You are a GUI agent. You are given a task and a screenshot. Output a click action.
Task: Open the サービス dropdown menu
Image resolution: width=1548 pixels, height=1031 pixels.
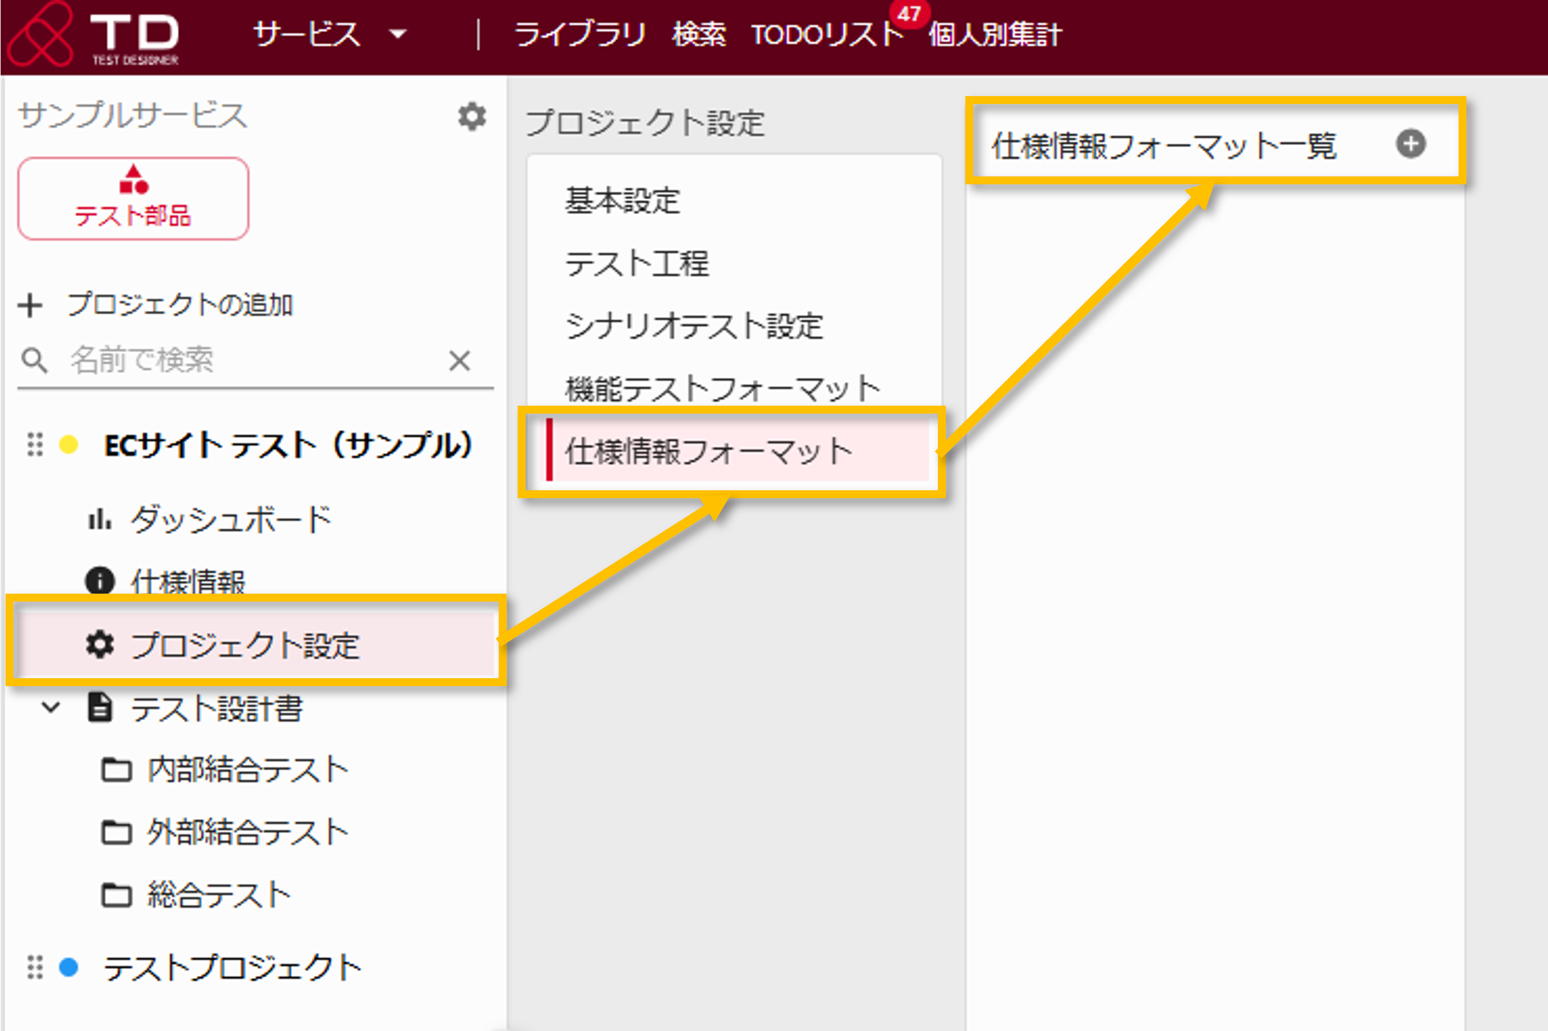[330, 34]
